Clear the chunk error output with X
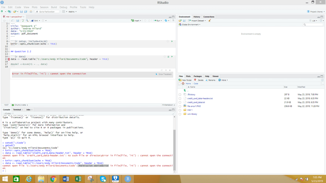This screenshot has width=326, height=183. 170,70
